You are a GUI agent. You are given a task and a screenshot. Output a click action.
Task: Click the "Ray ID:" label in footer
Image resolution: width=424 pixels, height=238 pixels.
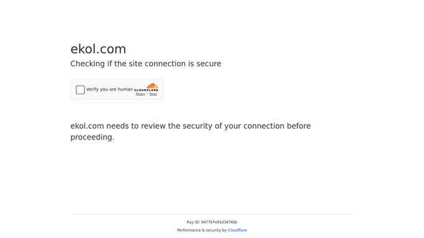click(193, 223)
